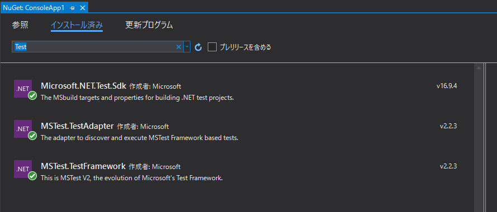
Task: Click the adapter to discover description text
Action: pos(140,138)
